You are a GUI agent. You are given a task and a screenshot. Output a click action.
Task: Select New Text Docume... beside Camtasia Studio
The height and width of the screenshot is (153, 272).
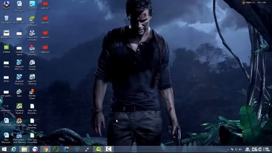click(x=32, y=109)
